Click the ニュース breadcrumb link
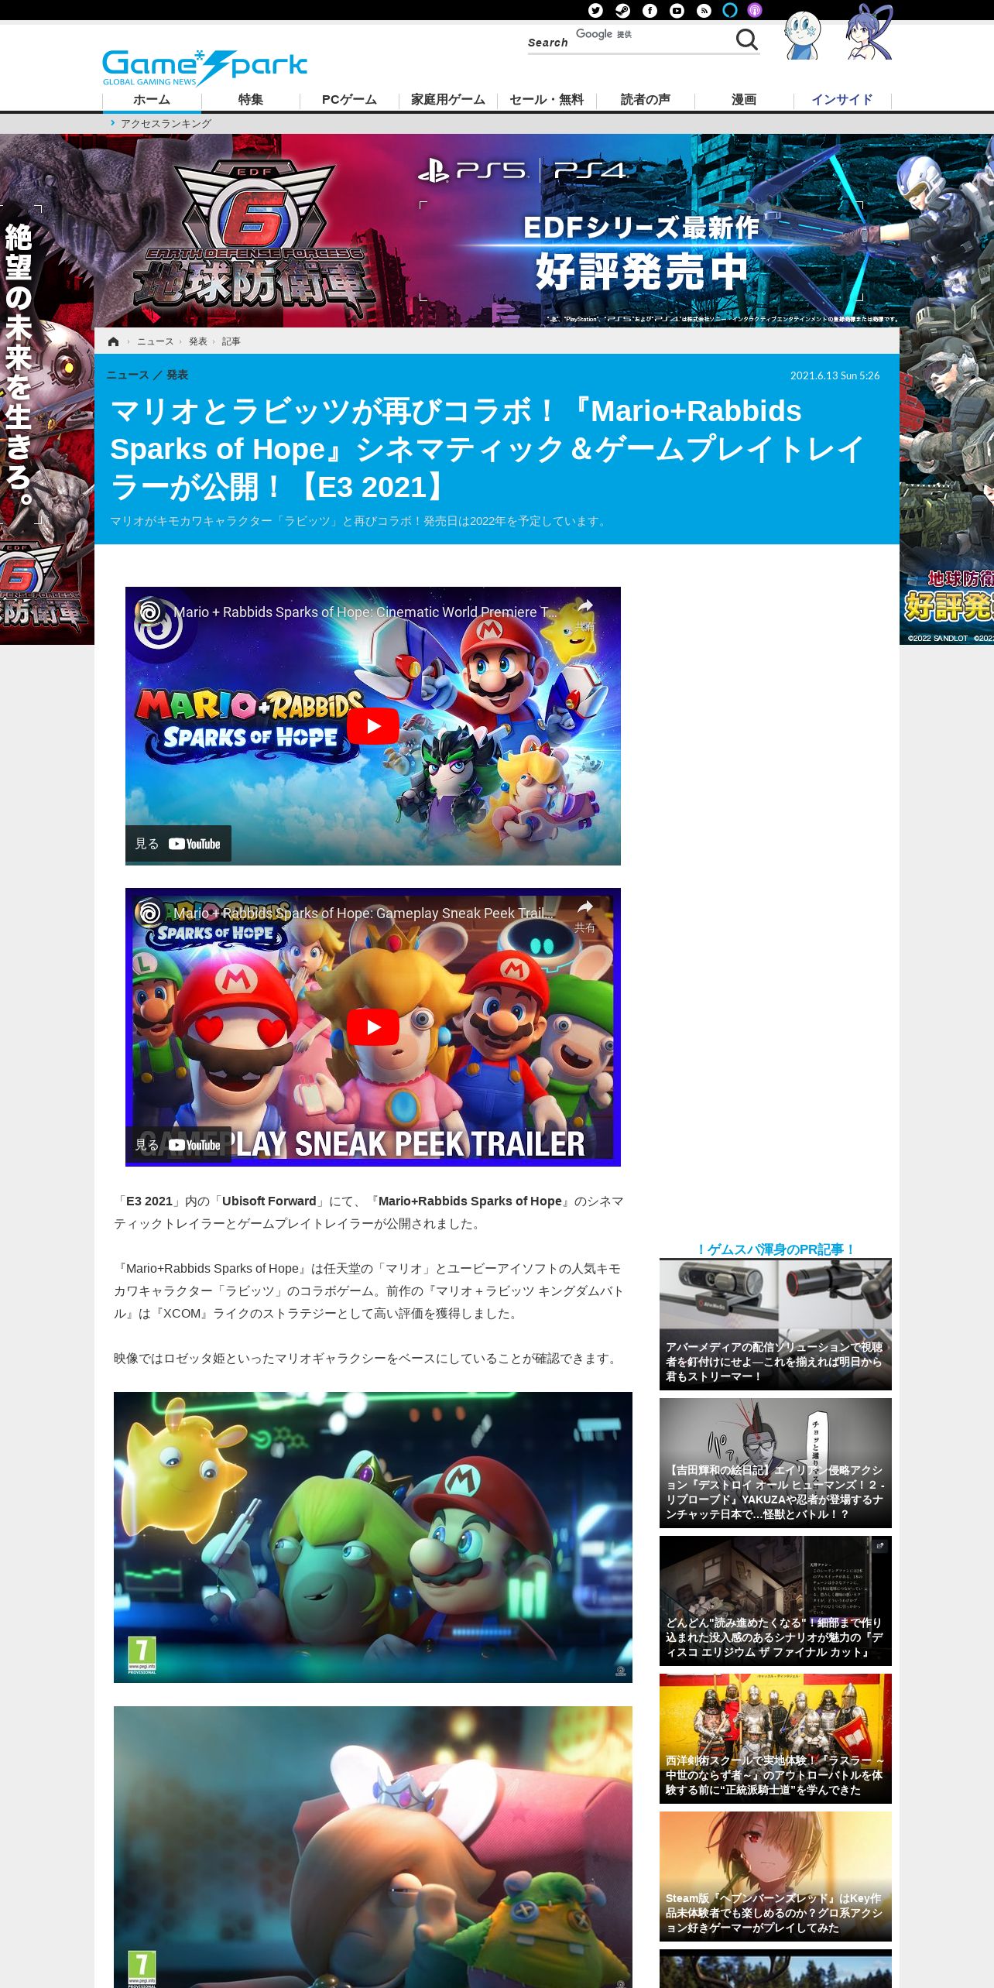This screenshot has width=994, height=1988. tap(155, 341)
